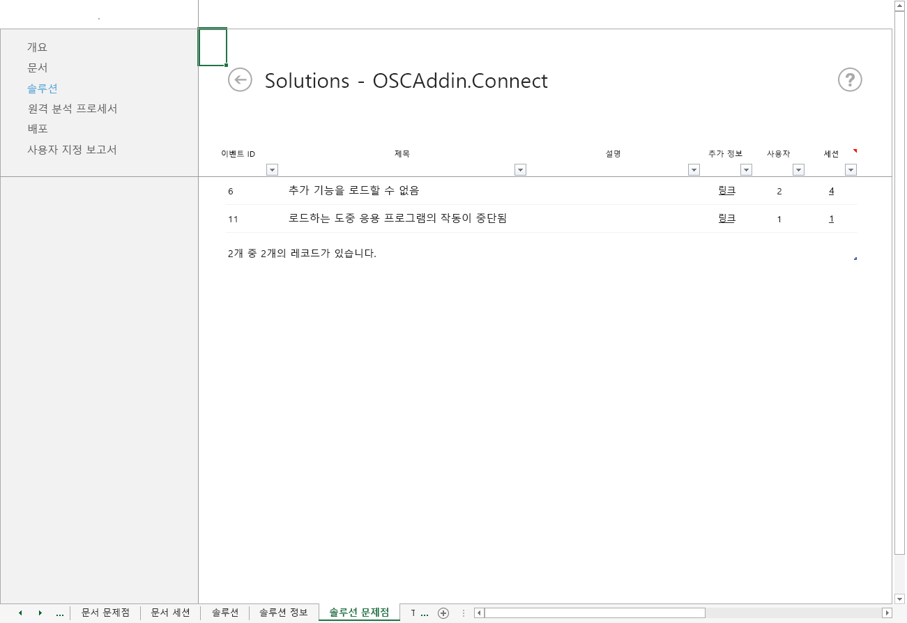Go to previous sheet tabs with left arrow

[20, 613]
